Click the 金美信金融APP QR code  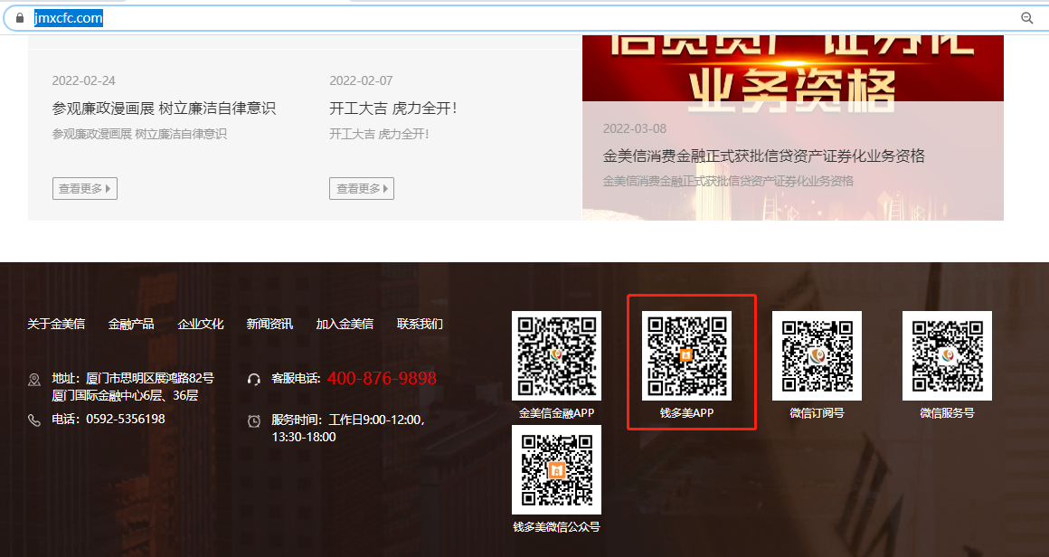point(556,355)
